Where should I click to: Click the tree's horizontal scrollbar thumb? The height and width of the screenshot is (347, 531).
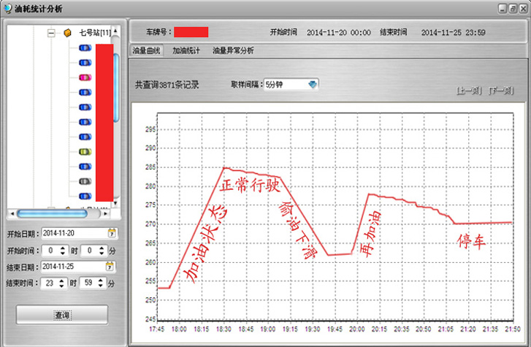[x=42, y=213]
